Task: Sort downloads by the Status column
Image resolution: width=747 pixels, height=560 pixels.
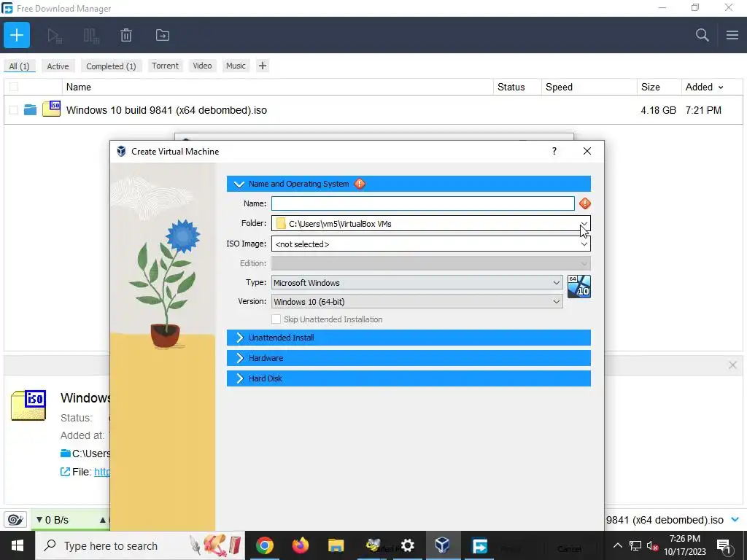Action: tap(517, 87)
